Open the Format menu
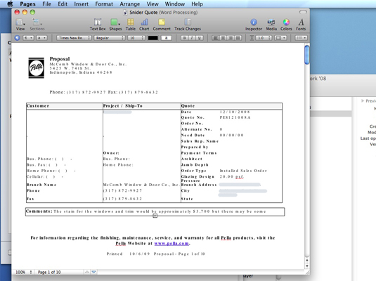 pos(104,4)
